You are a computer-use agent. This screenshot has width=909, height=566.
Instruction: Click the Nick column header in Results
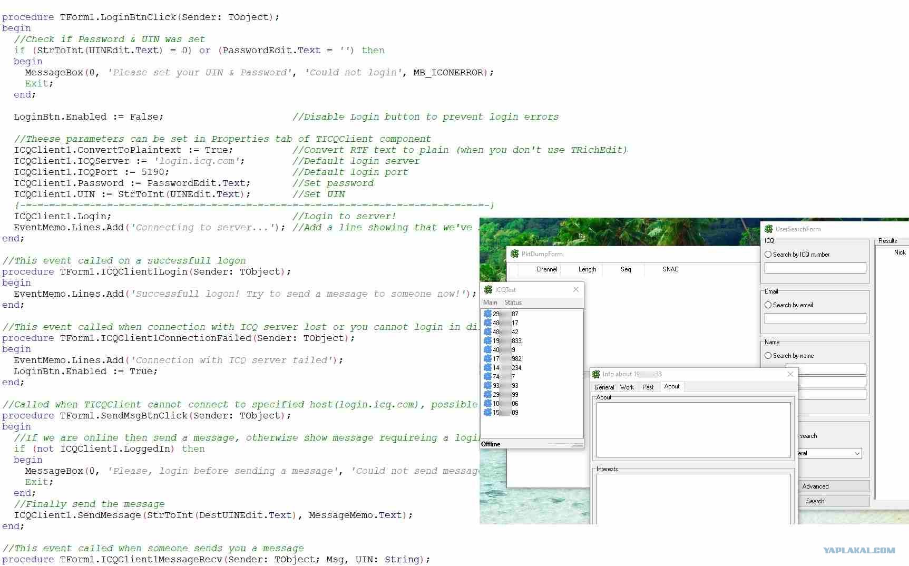tap(900, 252)
